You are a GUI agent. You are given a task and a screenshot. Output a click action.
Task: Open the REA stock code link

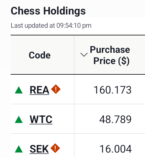[40, 90]
